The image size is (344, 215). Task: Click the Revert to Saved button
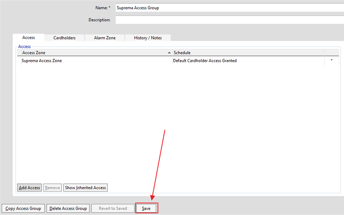click(x=113, y=208)
